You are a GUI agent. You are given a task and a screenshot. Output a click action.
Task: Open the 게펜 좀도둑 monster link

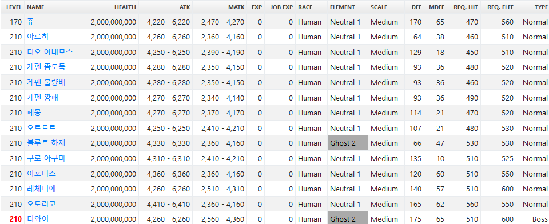pyautogui.click(x=46, y=67)
